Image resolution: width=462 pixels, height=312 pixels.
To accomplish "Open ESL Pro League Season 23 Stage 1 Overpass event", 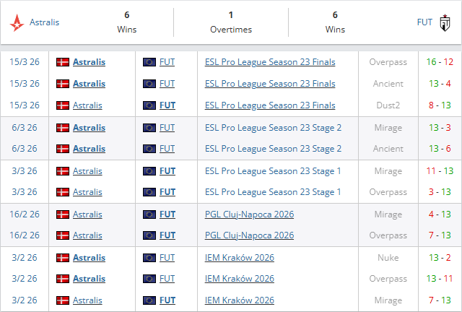I will click(273, 192).
